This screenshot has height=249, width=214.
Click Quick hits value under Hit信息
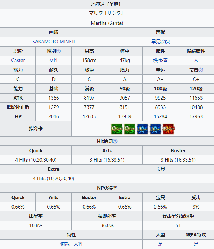[x=36, y=160]
